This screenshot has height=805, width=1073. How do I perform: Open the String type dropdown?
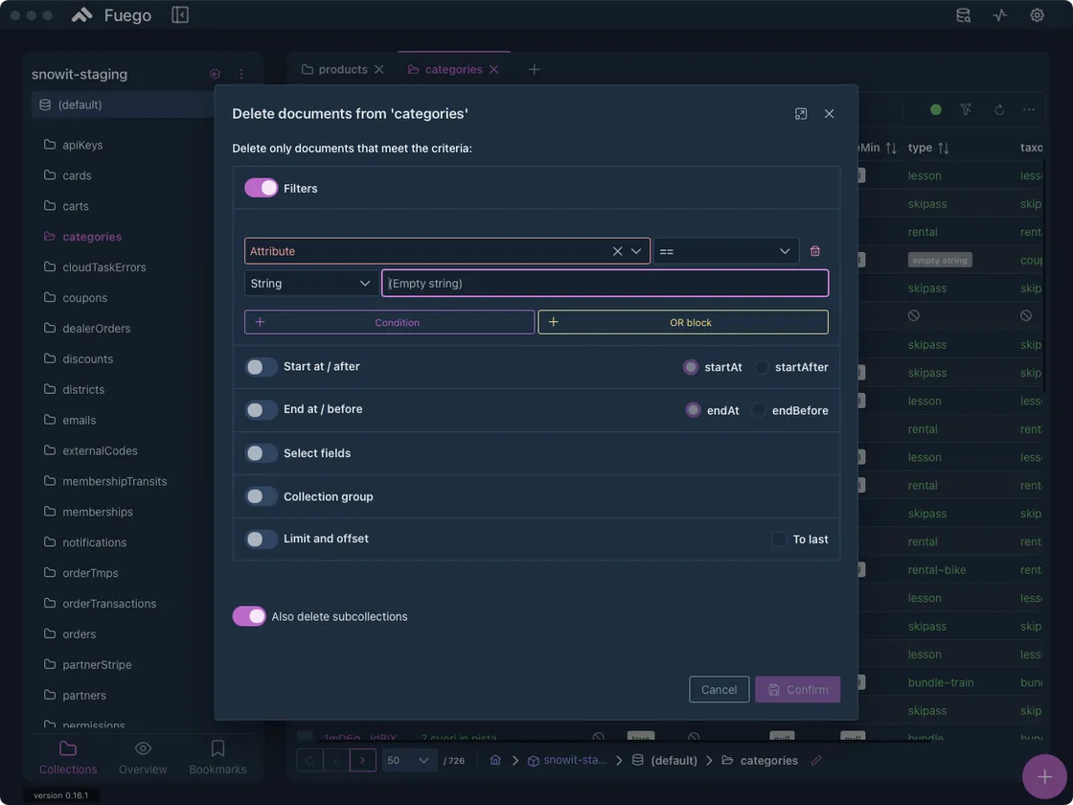click(x=310, y=284)
